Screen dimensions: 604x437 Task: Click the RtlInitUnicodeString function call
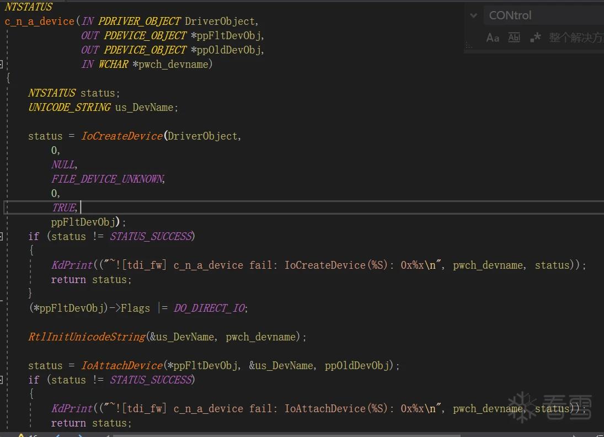click(x=87, y=337)
